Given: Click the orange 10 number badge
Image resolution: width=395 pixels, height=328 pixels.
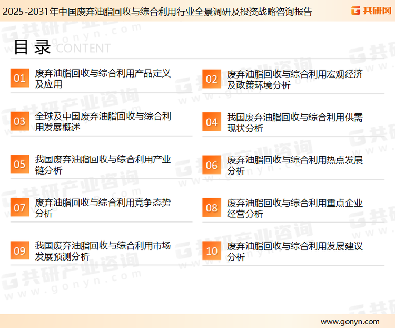Looking at the screenshot, I should pos(212,251).
